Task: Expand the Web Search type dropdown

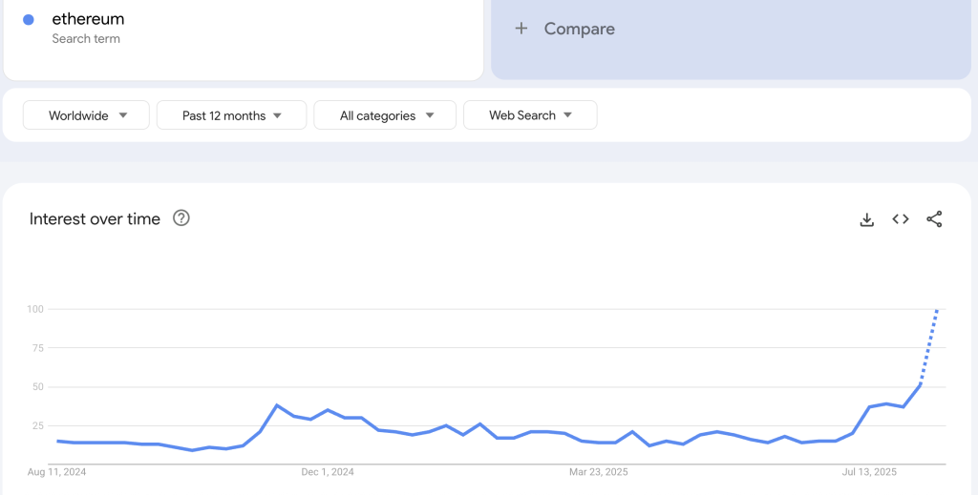Action: coord(530,115)
